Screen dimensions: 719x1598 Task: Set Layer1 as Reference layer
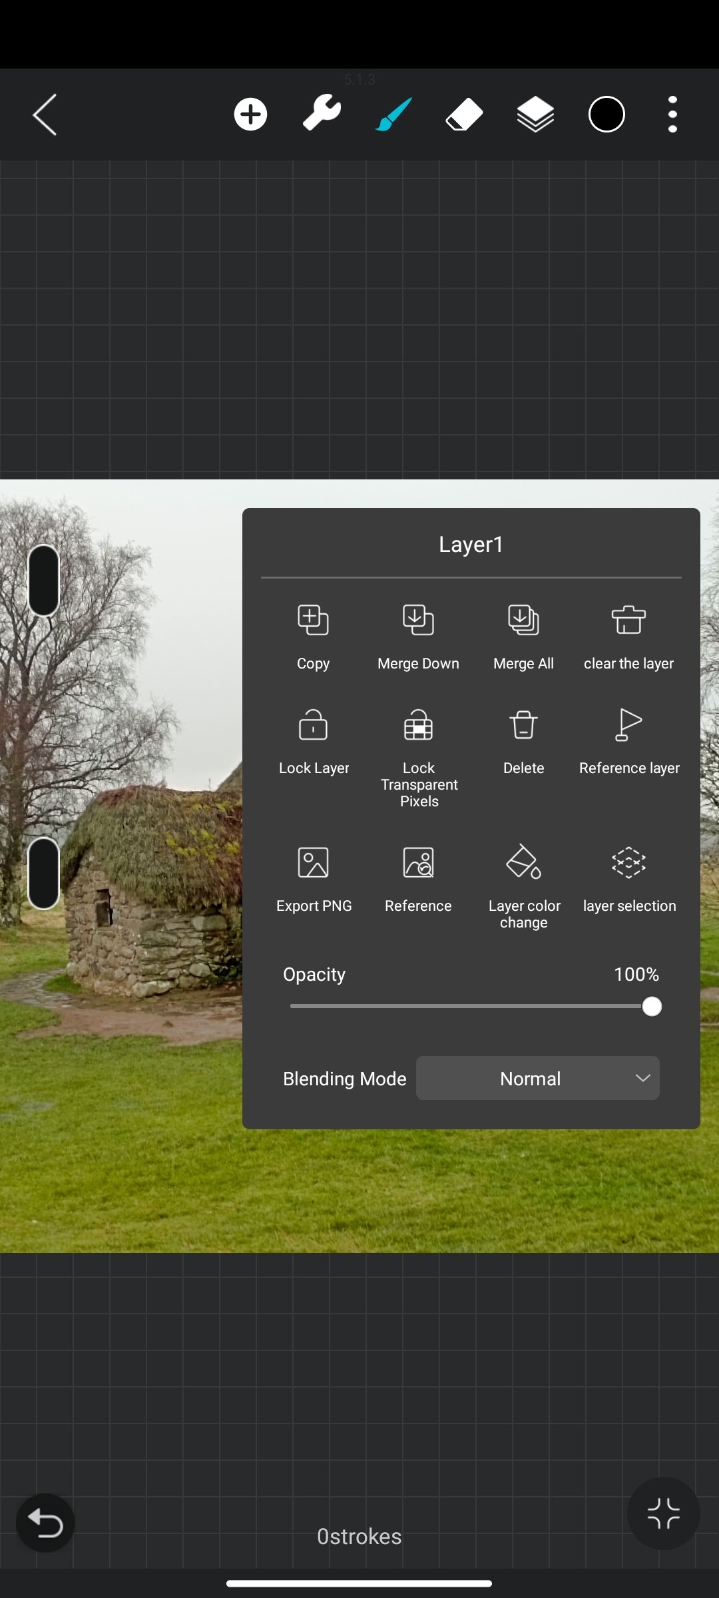[629, 740]
